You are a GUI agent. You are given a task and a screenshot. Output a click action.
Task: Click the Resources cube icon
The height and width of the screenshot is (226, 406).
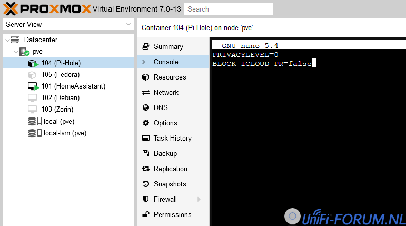tap(146, 77)
